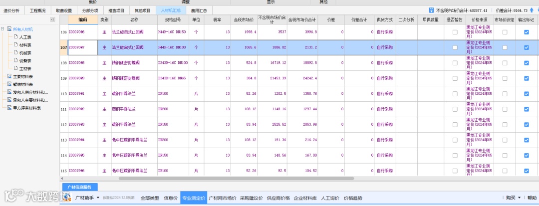Click the 编码 column header
The height and width of the screenshot is (206, 539).
coord(83,20)
